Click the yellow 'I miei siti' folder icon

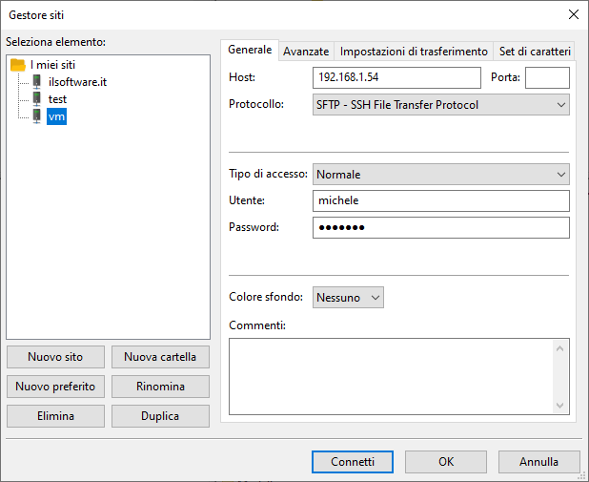coord(18,65)
